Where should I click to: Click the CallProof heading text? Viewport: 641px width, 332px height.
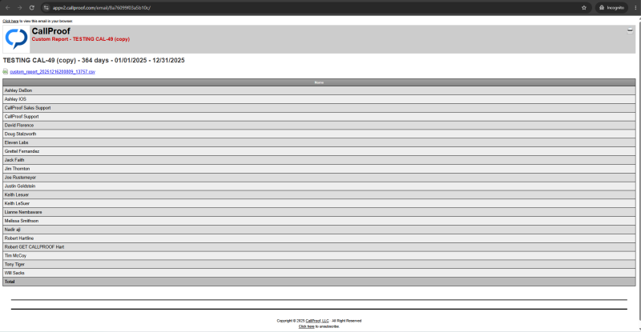[x=51, y=31]
